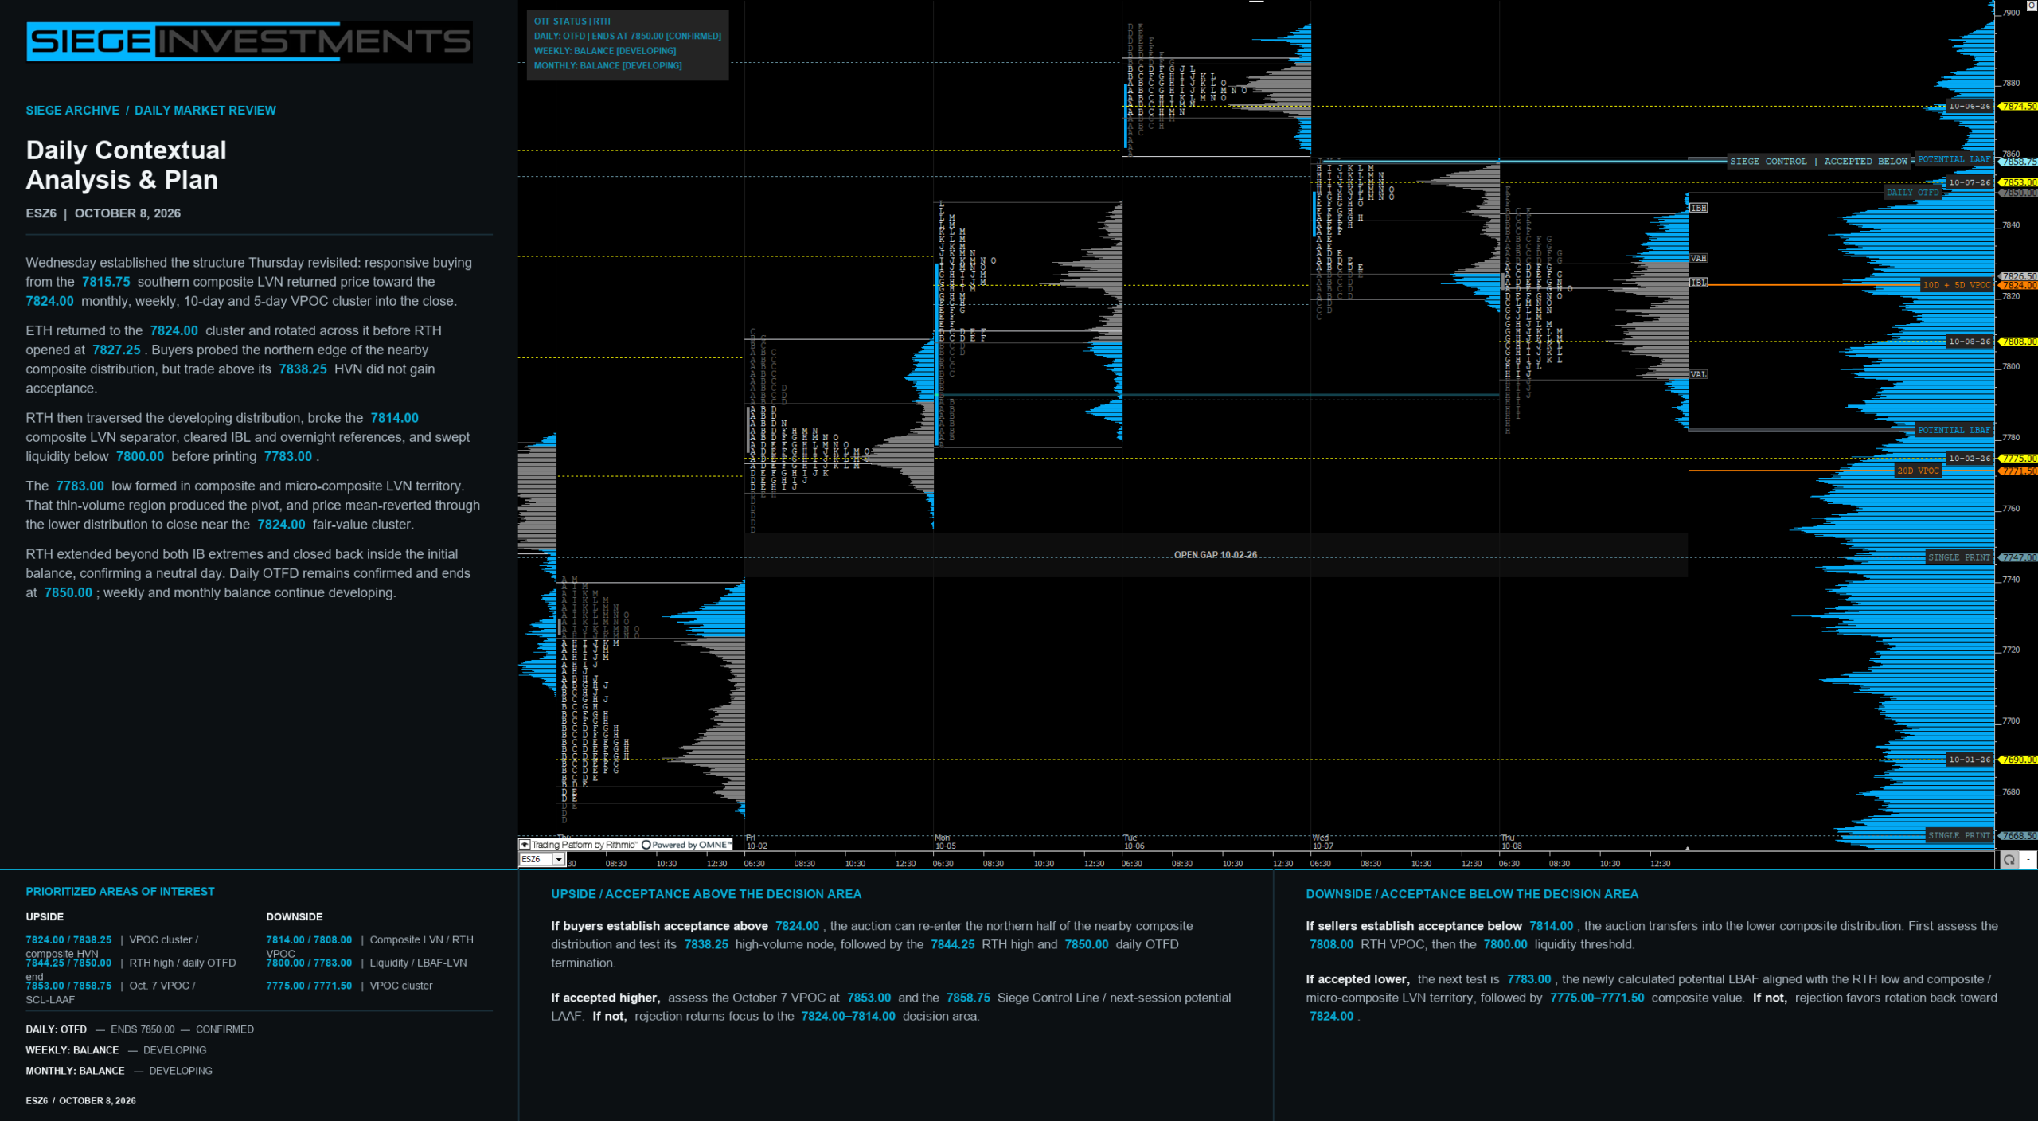Click the WEEKLY: BALANCE [DEVELOPING] line in chart box
Viewport: 2038px width, 1121px height.
point(605,51)
